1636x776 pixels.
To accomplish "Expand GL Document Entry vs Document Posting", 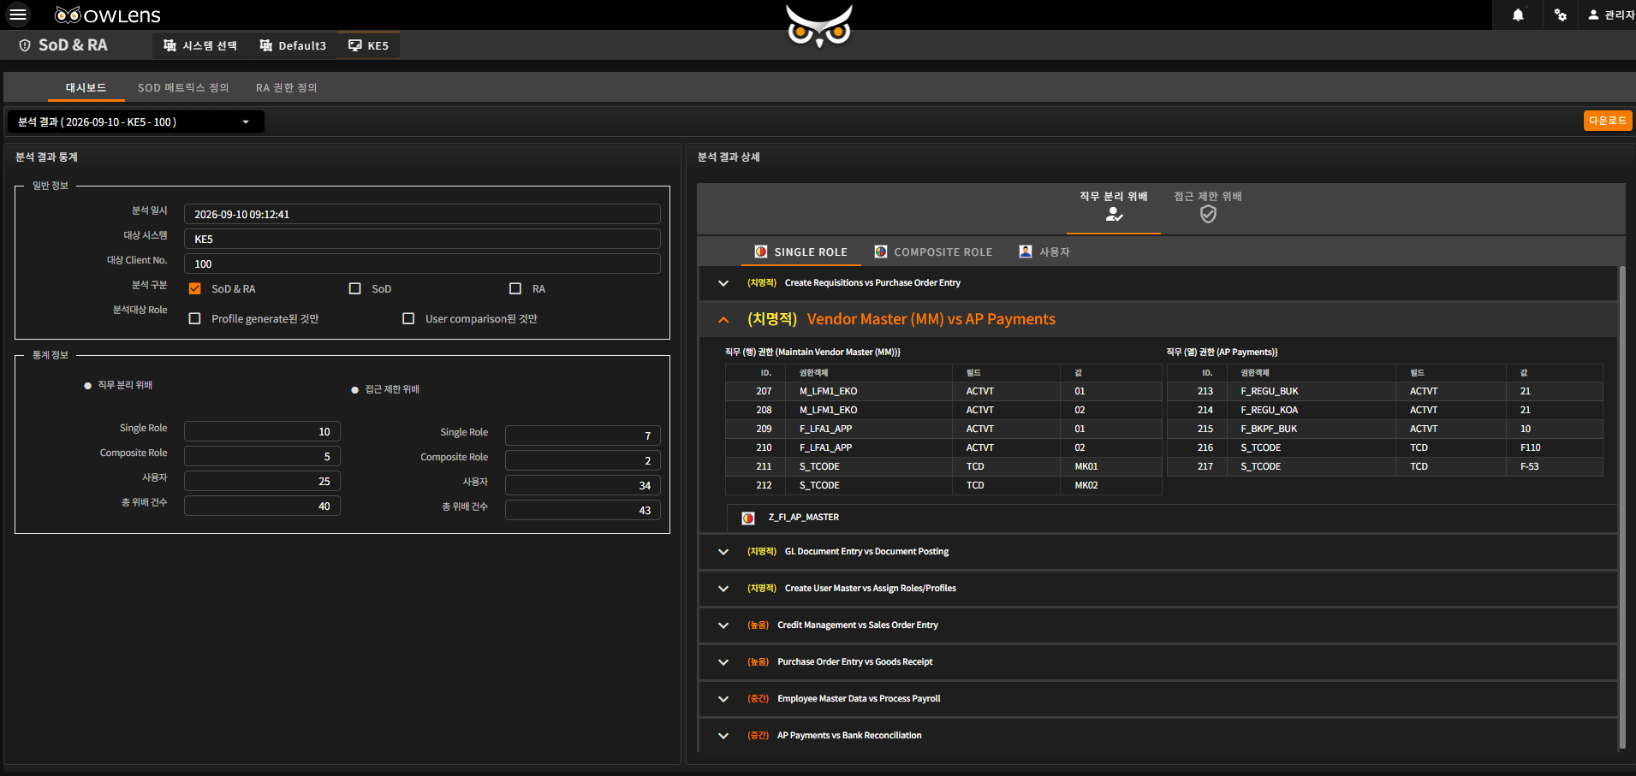I will click(723, 552).
